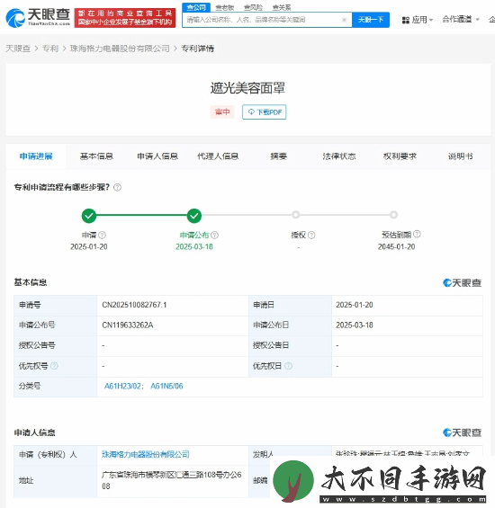Click 申请日 value 2025-01-20 in table

355,305
